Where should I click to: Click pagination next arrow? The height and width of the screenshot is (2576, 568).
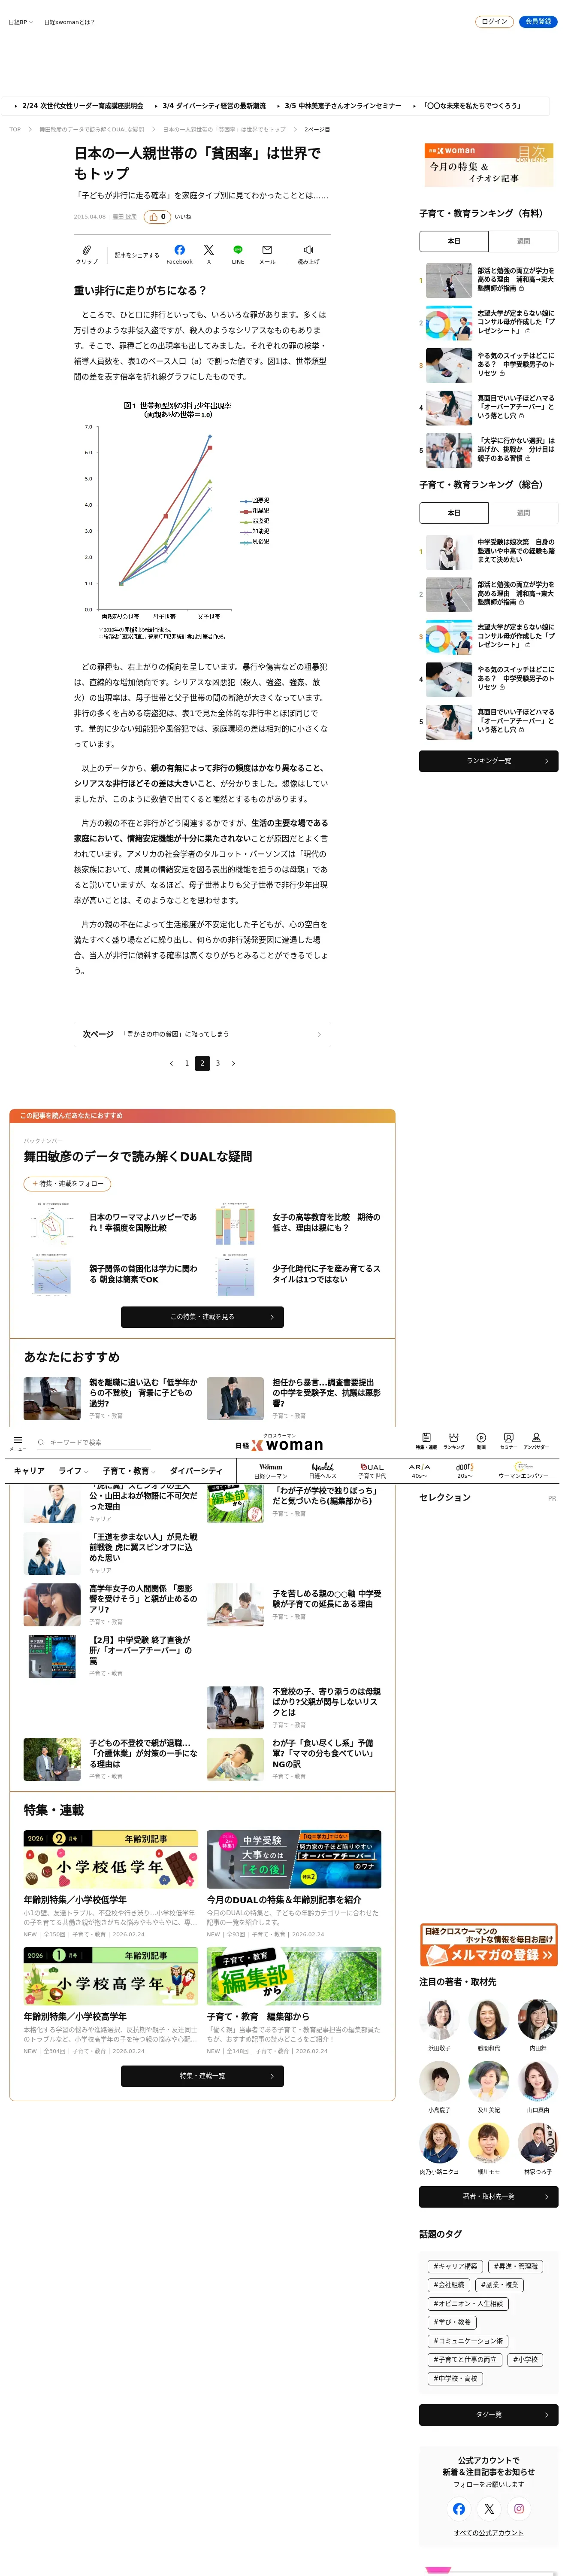[x=233, y=1063]
